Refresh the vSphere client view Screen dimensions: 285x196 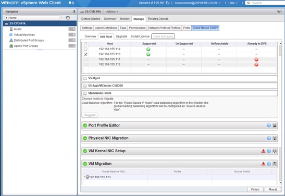click(168, 3)
